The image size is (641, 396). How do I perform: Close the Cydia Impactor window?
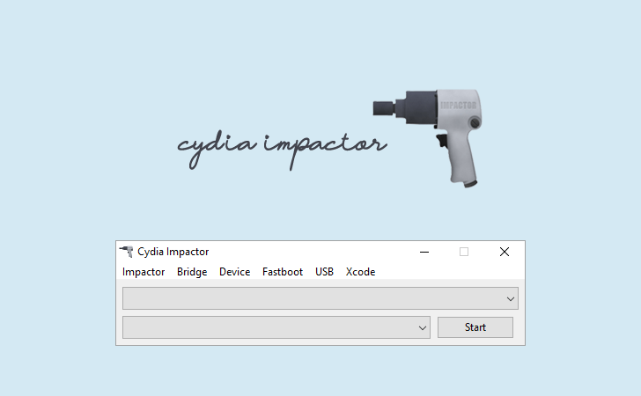click(x=505, y=253)
